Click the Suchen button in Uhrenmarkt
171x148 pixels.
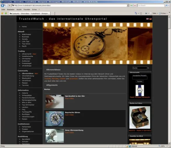pyautogui.click(x=140, y=81)
